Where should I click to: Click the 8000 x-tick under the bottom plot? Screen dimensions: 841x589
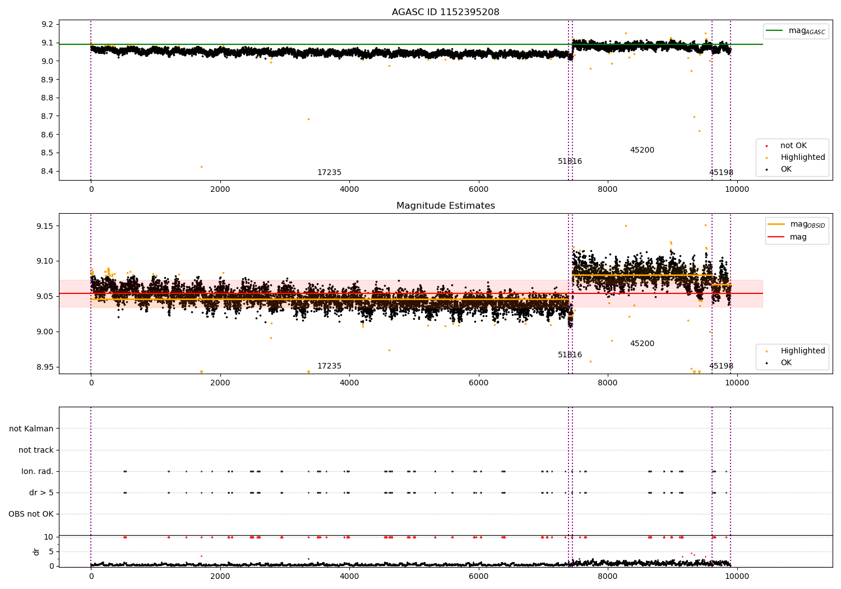click(608, 577)
